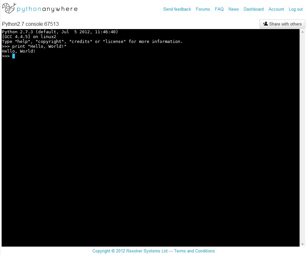This screenshot has width=307, height=255.
Task: Check the News section
Action: point(233,9)
